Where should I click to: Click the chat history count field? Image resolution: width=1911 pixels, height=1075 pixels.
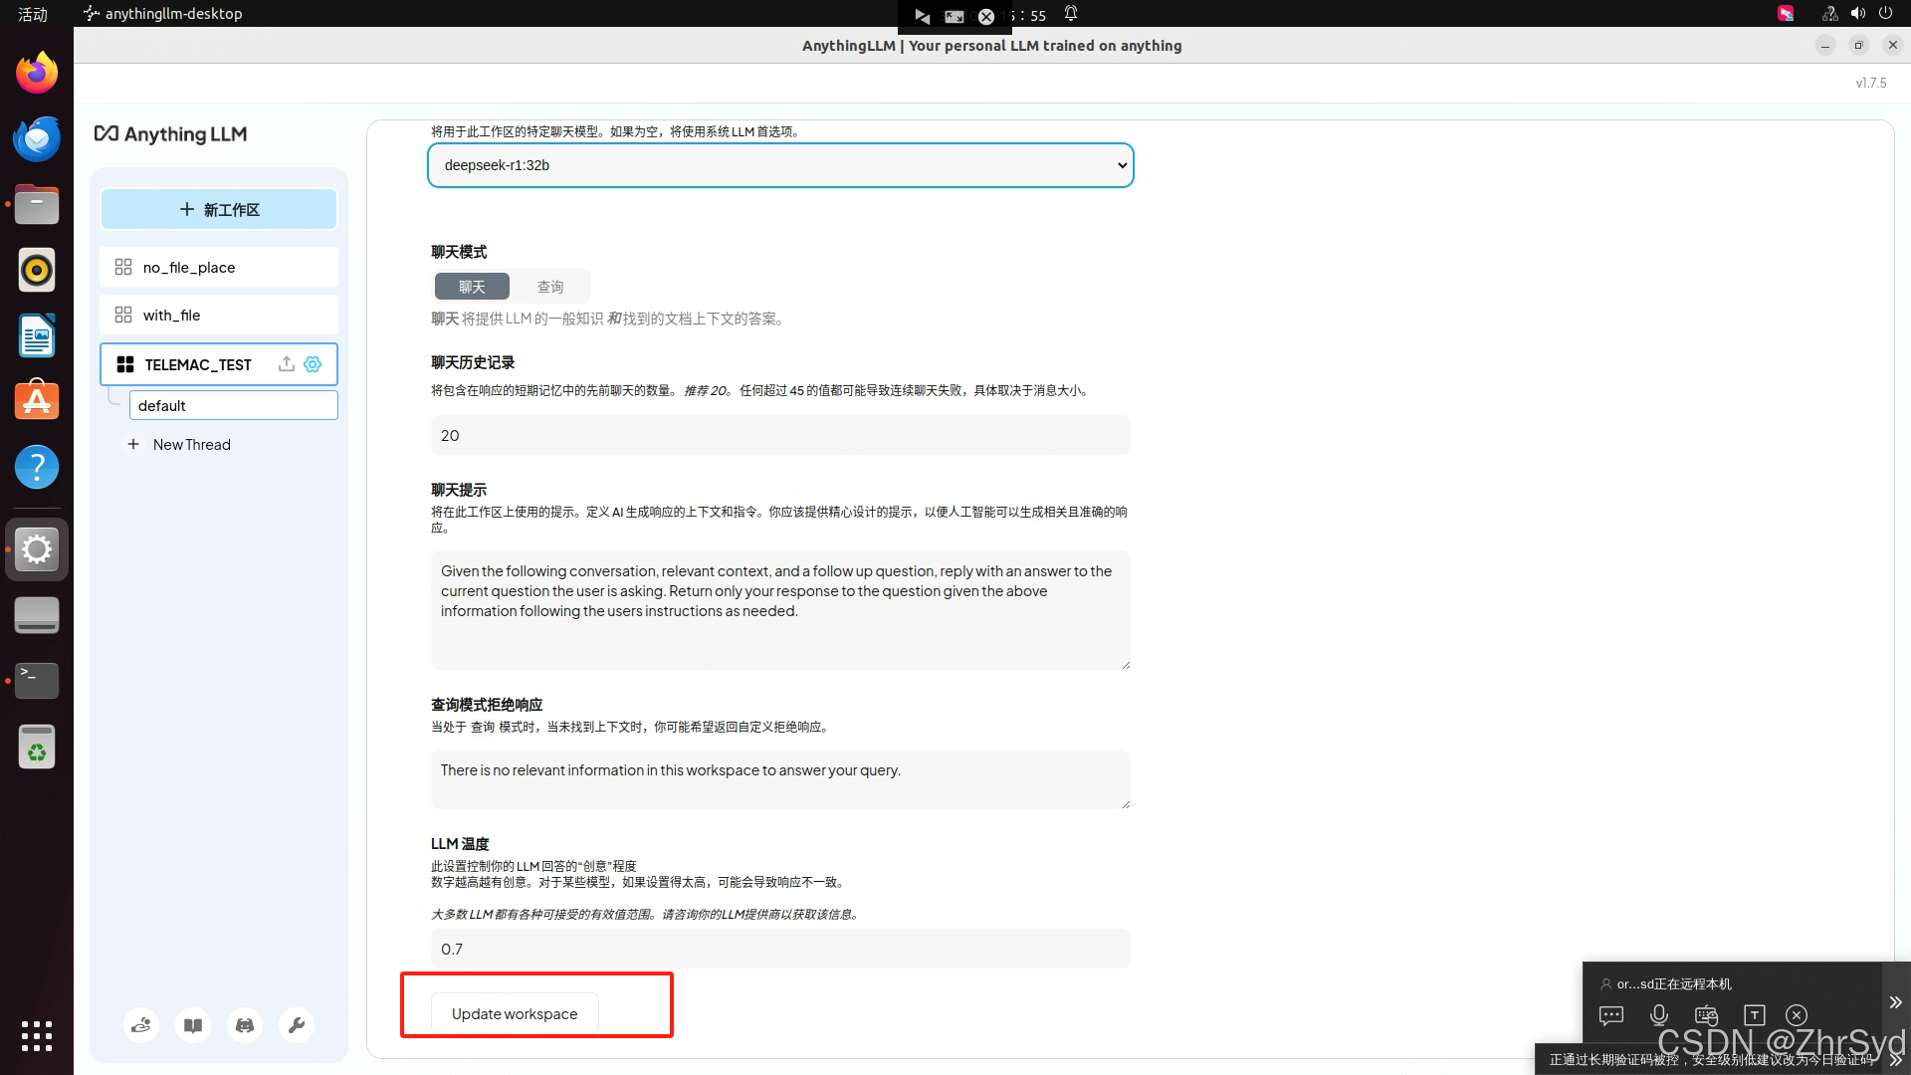tap(780, 436)
